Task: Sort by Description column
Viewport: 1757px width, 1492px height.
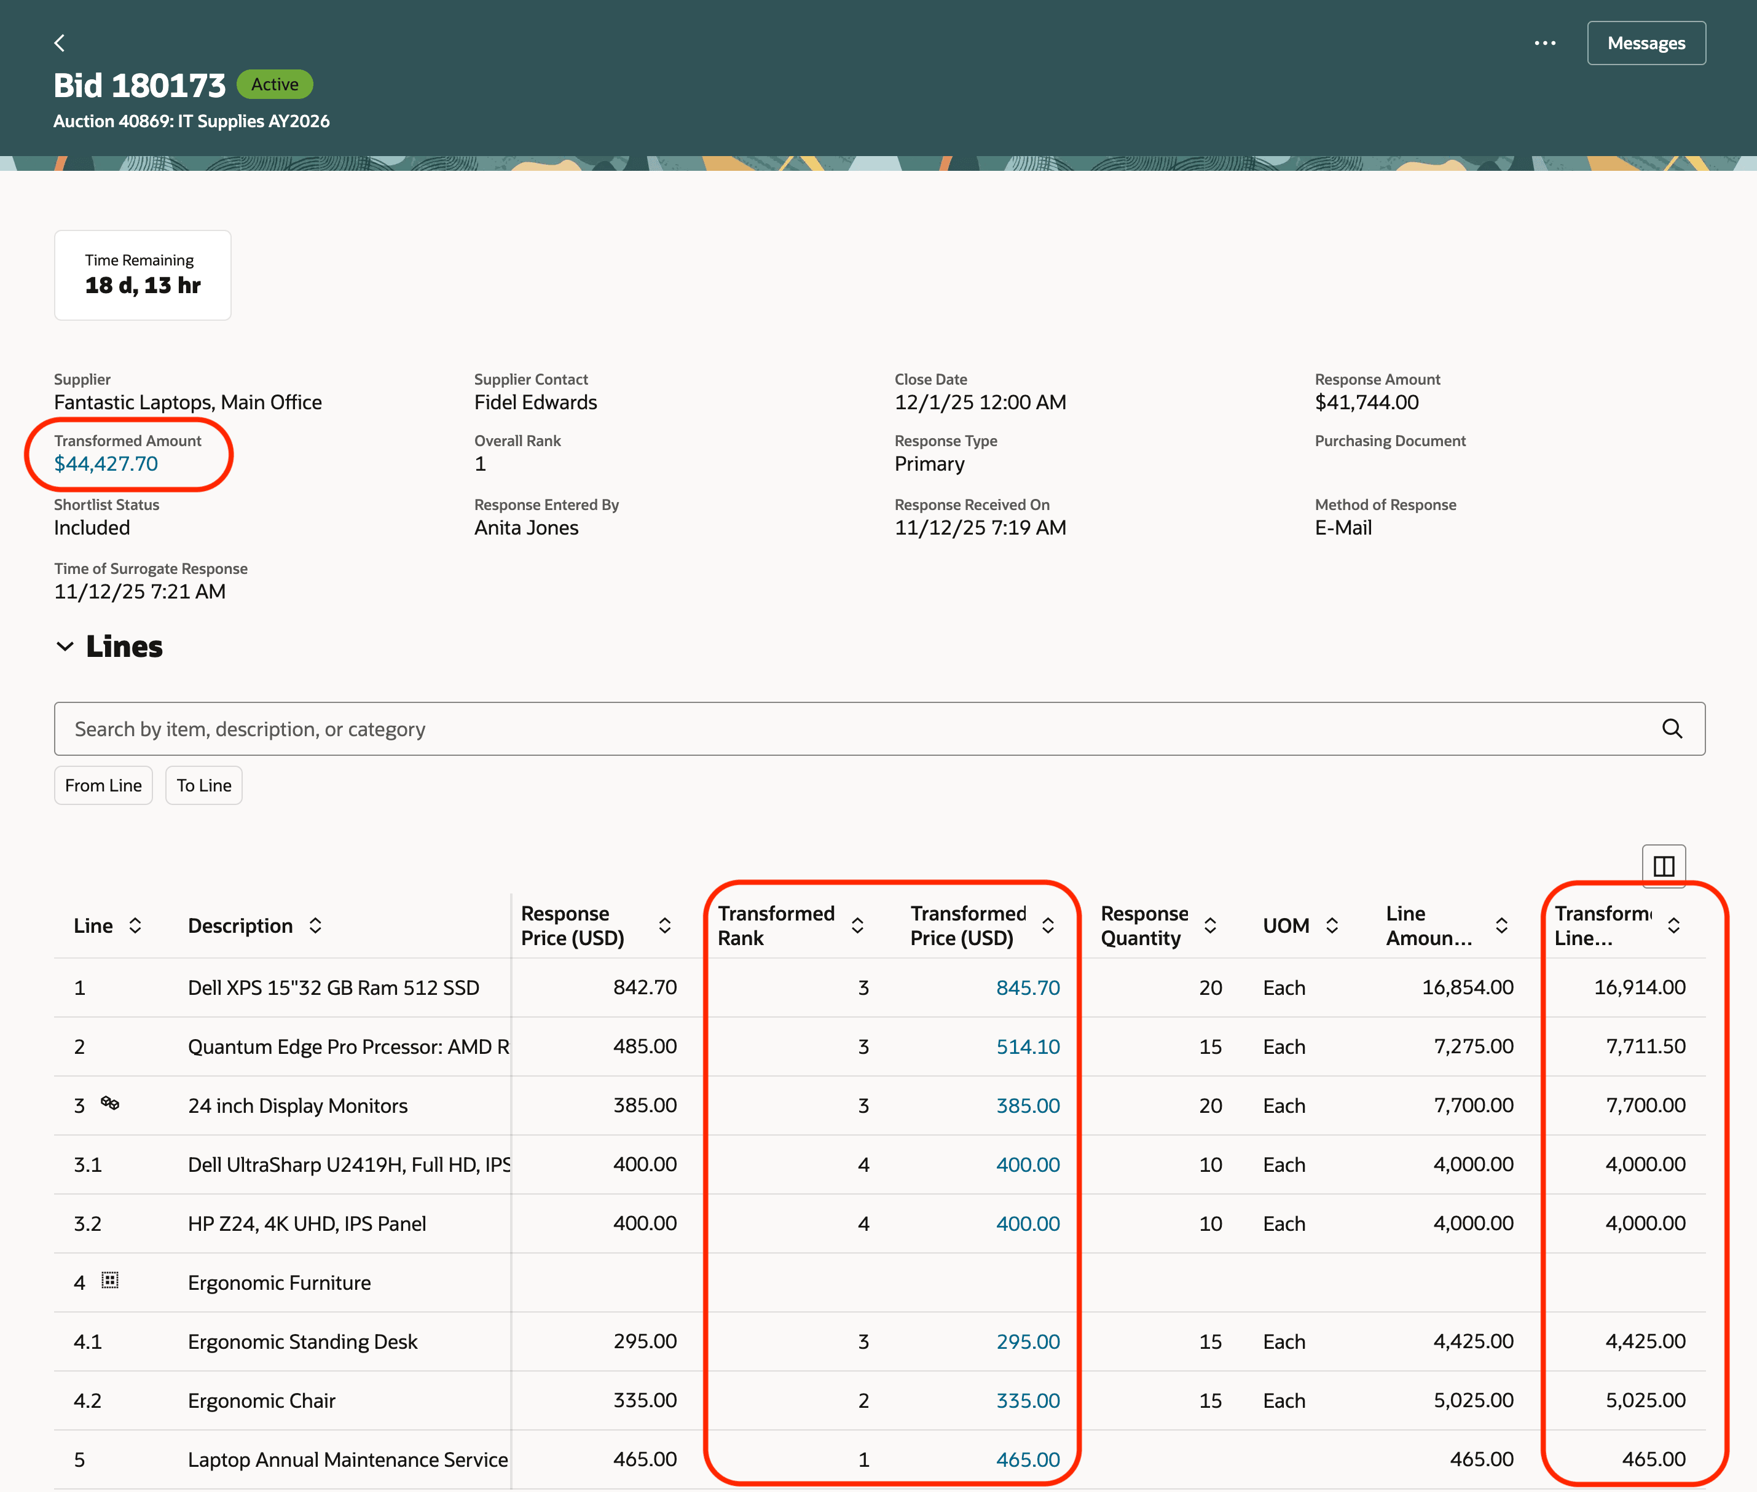Action: [315, 926]
